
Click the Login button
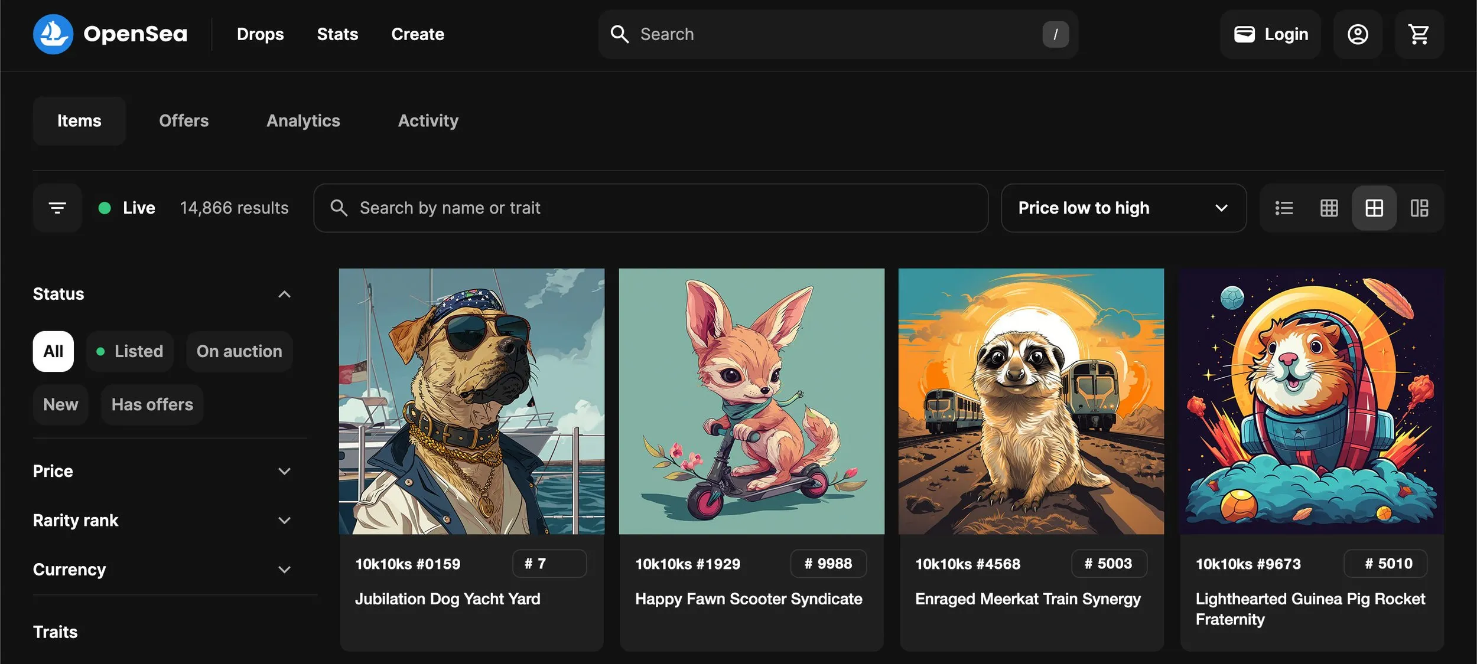click(x=1270, y=34)
